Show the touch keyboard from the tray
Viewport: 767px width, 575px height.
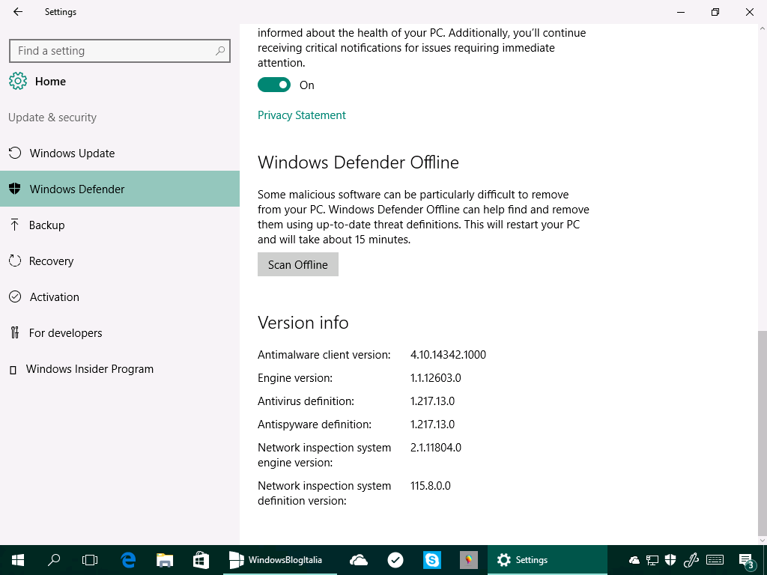coord(715,560)
